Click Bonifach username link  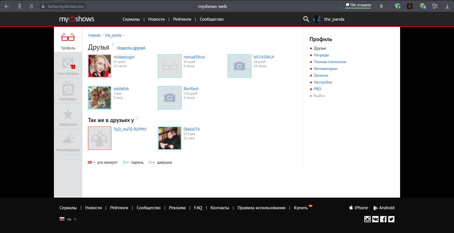[x=191, y=89]
